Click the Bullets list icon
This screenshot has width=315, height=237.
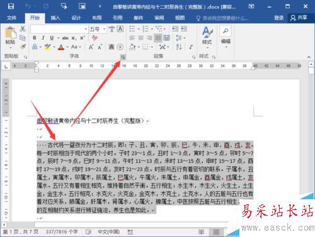tap(132, 29)
